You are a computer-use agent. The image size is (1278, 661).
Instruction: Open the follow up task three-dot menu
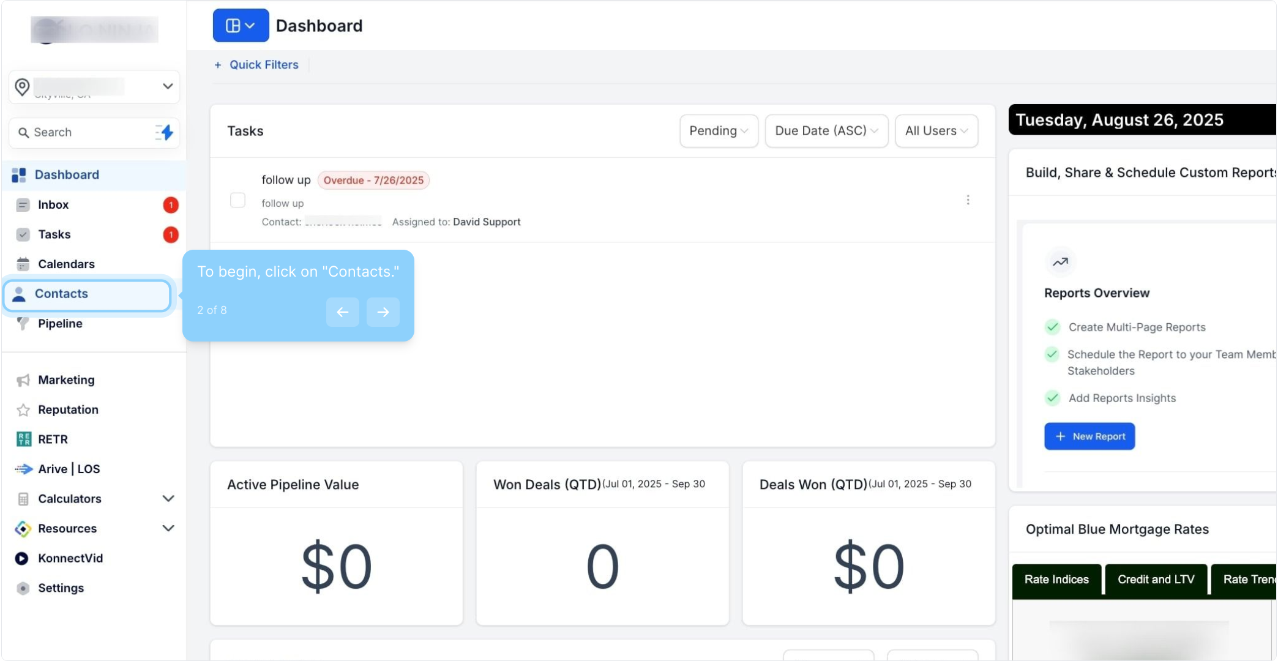[968, 200]
